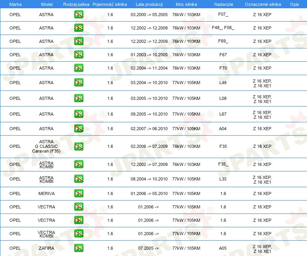The width and height of the screenshot is (307, 256).
Task: Click the Moc silnika column header
Action: 186,4
